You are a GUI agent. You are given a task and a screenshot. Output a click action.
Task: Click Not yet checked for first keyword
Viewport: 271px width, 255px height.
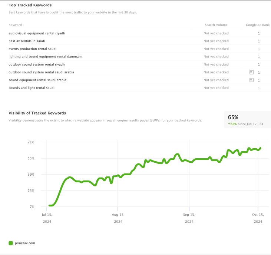tap(216, 33)
